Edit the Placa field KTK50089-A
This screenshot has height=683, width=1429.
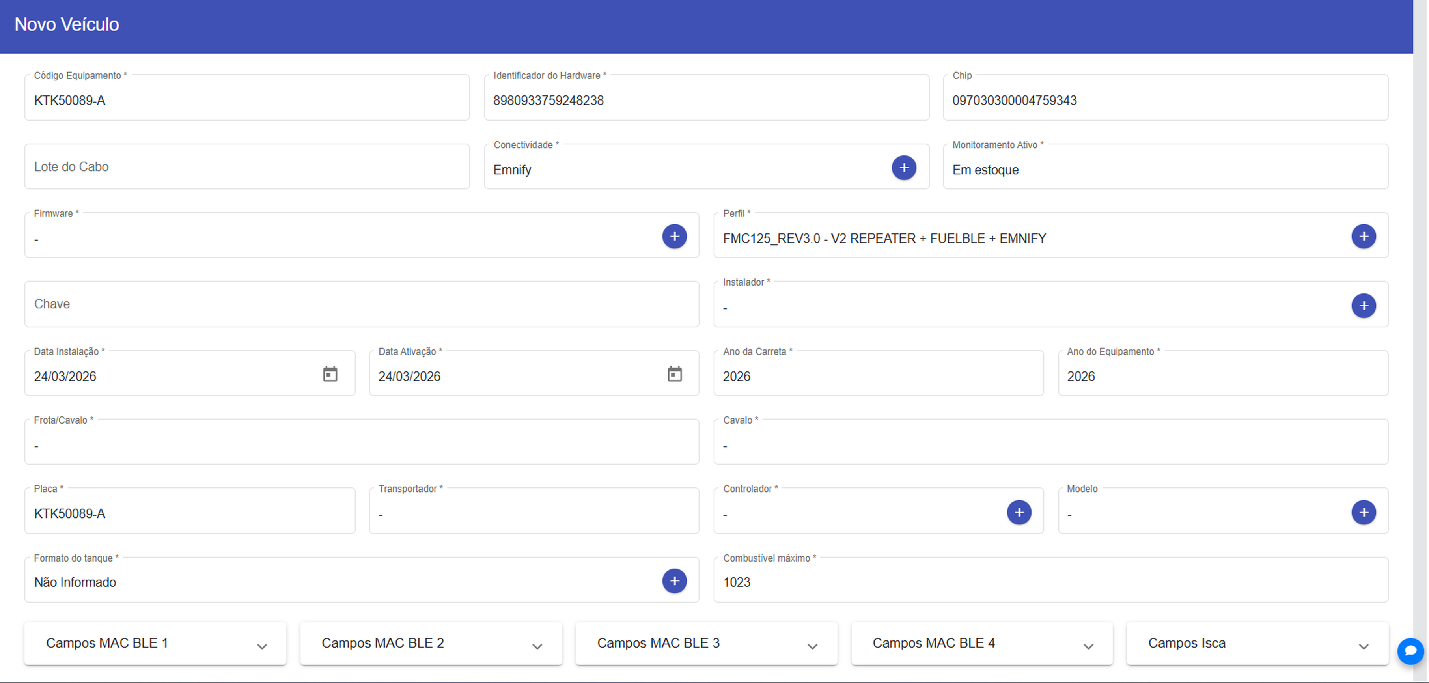pos(190,511)
